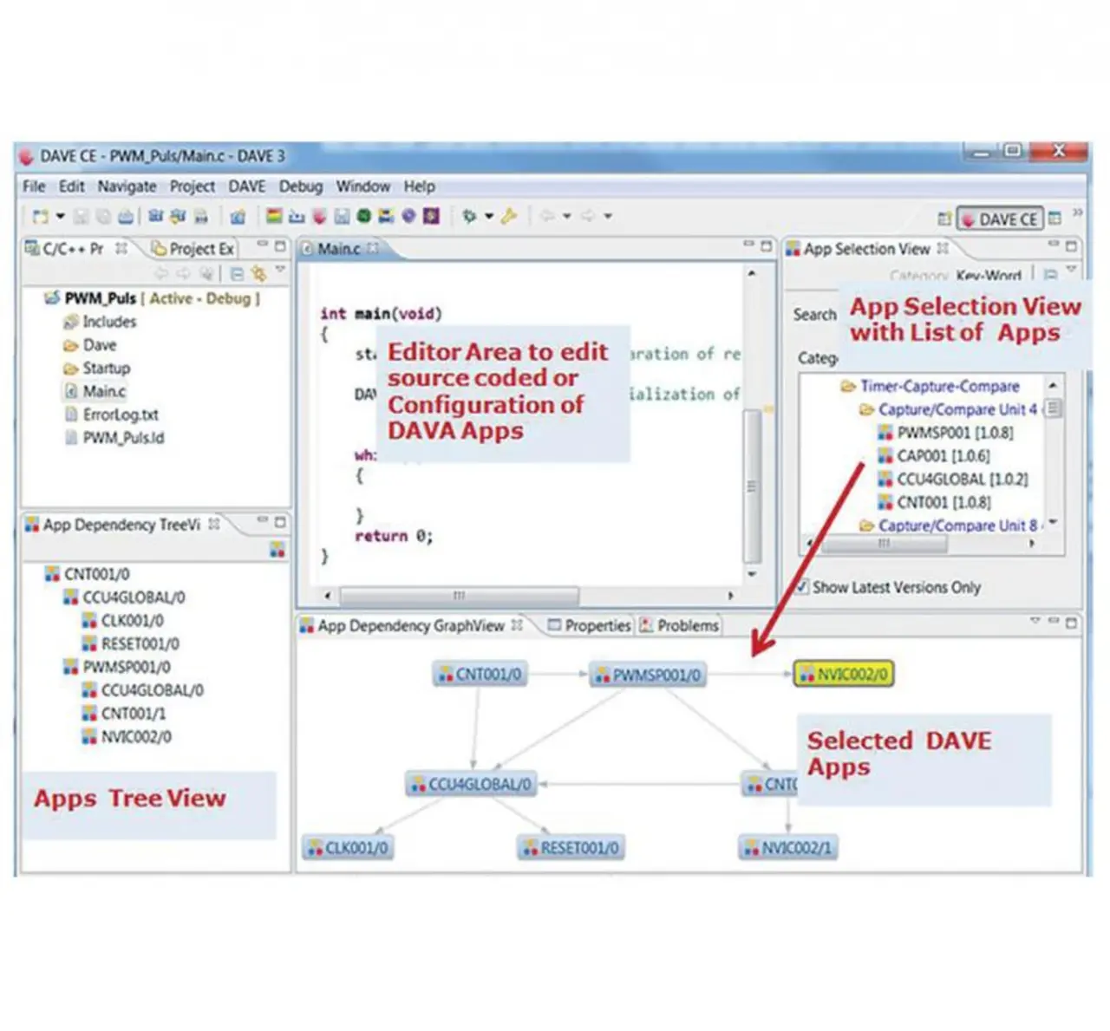Click the DAVE CE perspective button
This screenshot has width=1110, height=1031.
(x=999, y=219)
